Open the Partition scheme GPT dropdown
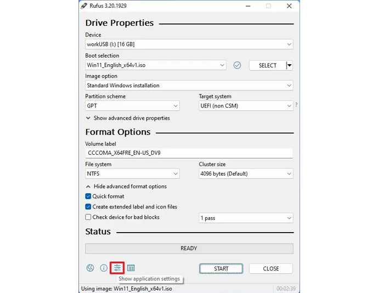 tap(132, 106)
